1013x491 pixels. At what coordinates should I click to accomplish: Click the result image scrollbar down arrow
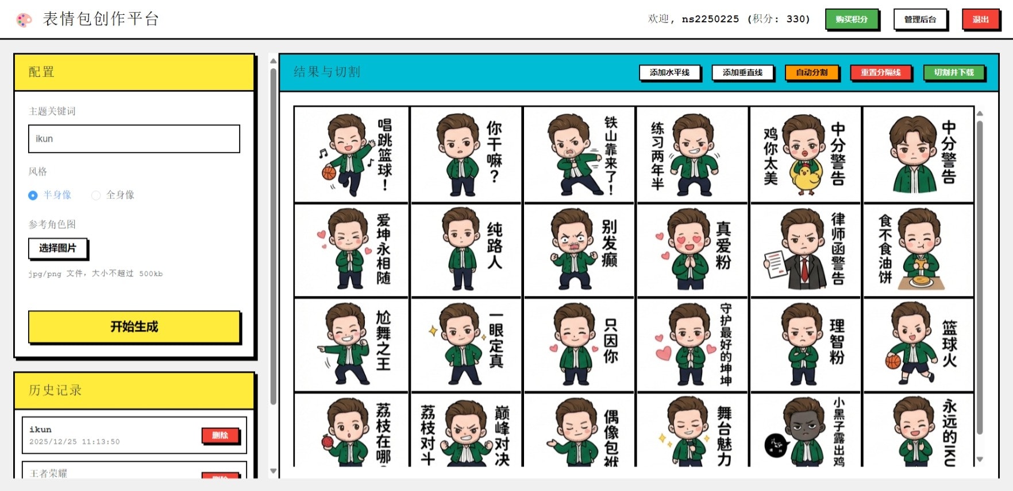click(x=980, y=459)
